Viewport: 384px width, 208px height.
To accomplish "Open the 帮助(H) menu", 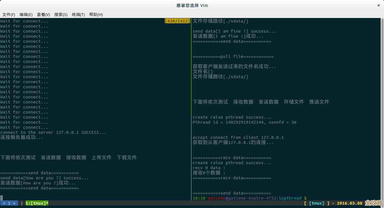I will point(96,14).
